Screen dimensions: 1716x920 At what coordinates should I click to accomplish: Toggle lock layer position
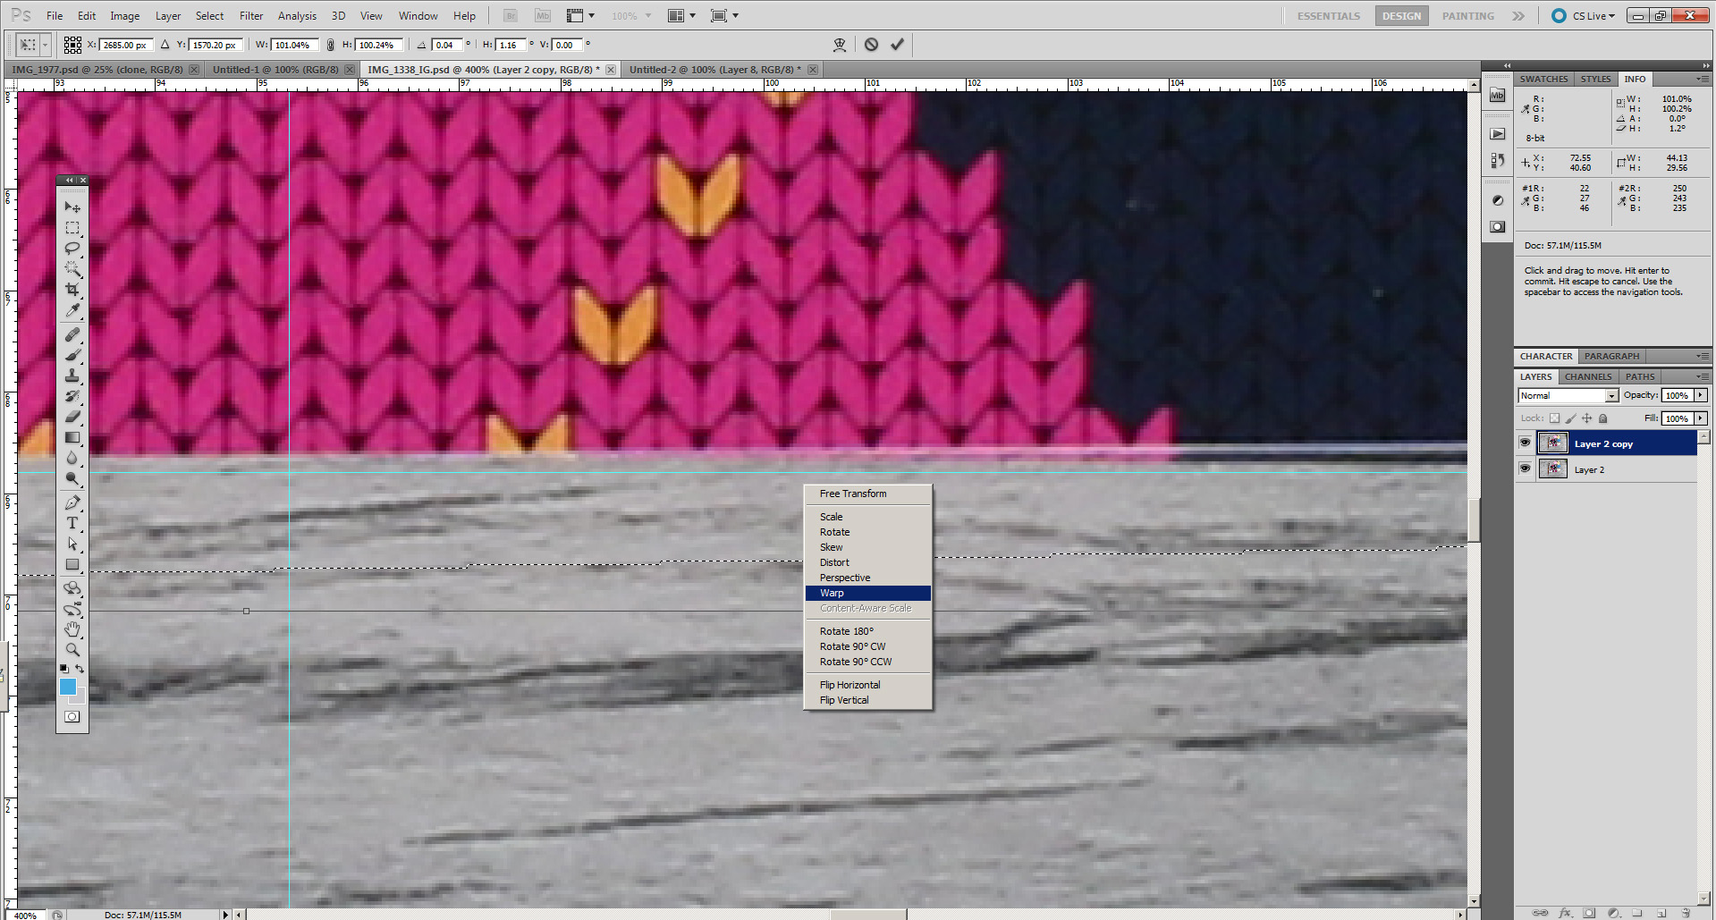[x=1586, y=418]
